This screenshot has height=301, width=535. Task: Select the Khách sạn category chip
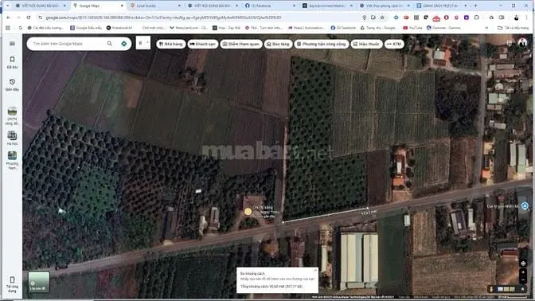203,44
